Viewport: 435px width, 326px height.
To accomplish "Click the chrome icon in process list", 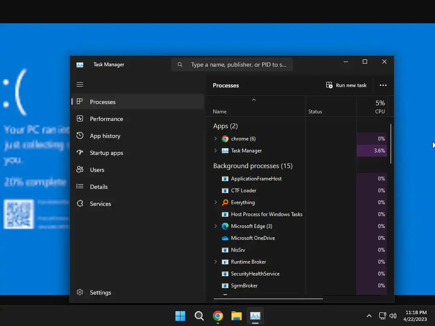I will [x=225, y=139].
